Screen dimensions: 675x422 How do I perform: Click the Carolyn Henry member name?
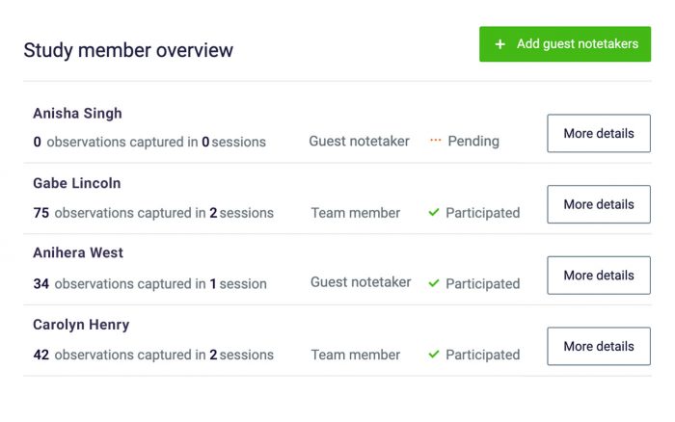(x=81, y=325)
